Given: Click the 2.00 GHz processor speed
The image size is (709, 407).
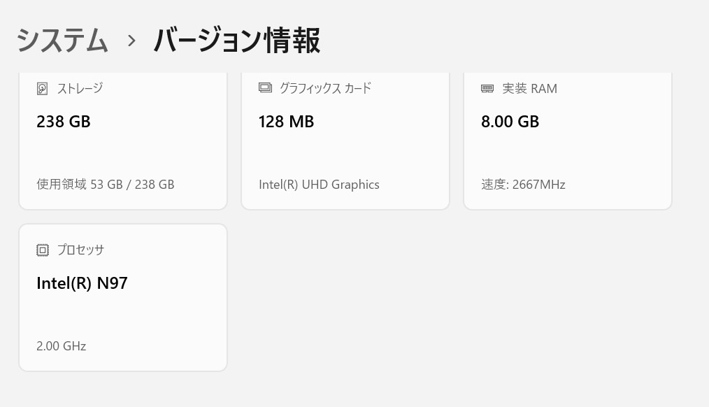Looking at the screenshot, I should [x=62, y=346].
